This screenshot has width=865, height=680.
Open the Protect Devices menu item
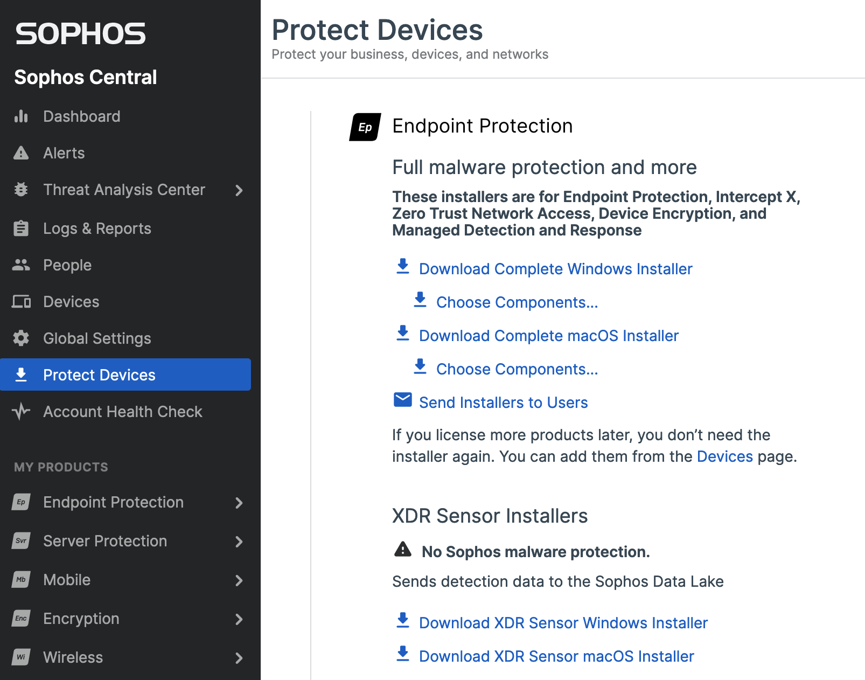coord(99,375)
